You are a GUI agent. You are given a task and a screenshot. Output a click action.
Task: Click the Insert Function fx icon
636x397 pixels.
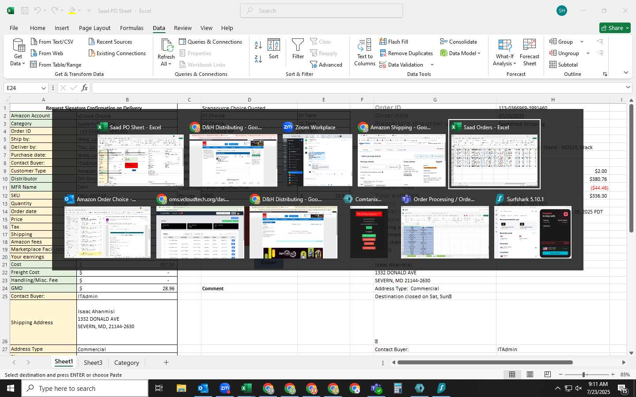click(x=84, y=88)
